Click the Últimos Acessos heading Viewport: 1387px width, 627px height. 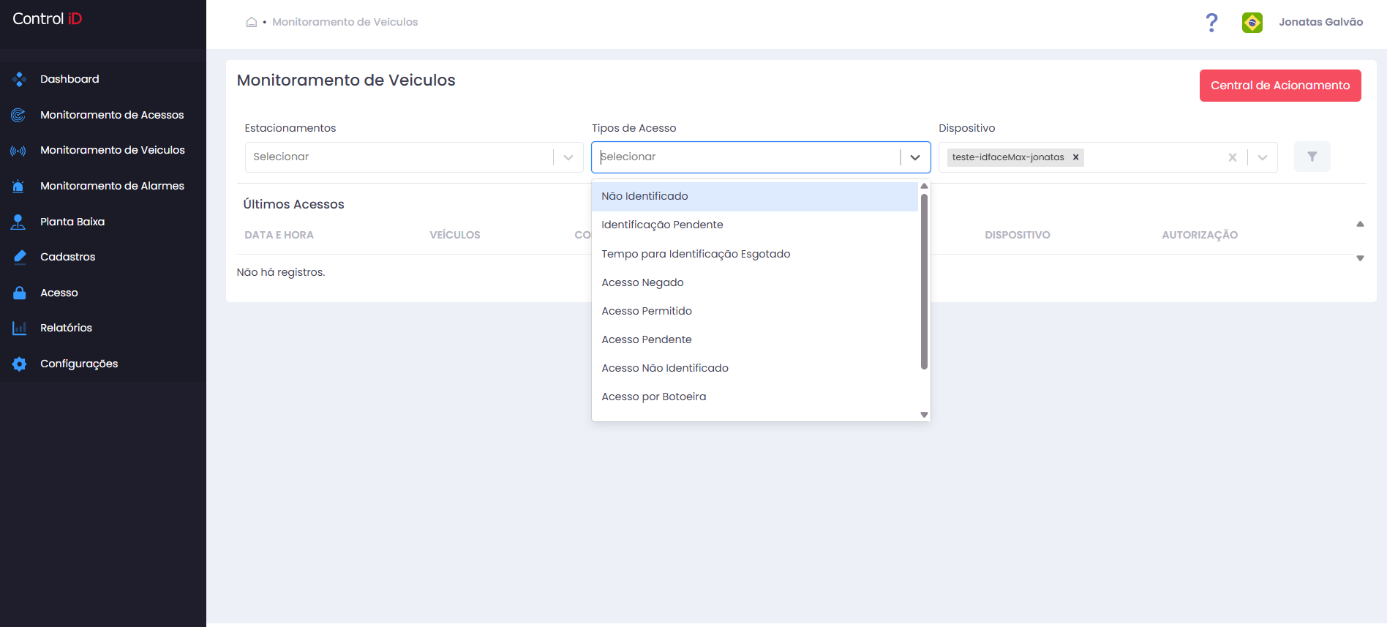click(x=293, y=204)
